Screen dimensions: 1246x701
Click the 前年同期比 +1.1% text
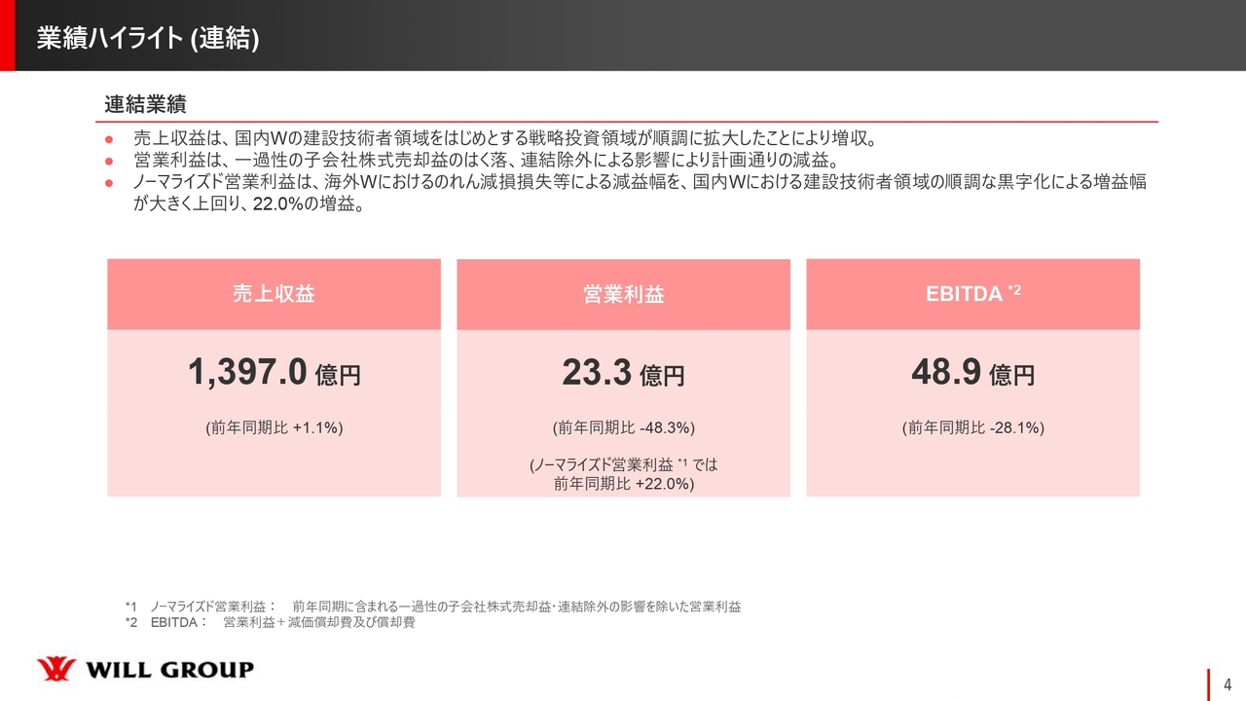click(x=274, y=427)
